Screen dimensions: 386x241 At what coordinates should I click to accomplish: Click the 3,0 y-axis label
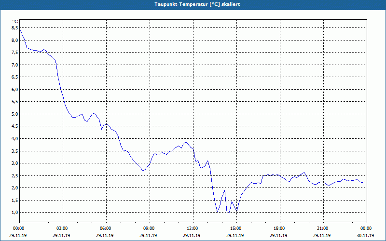(x=15, y=163)
